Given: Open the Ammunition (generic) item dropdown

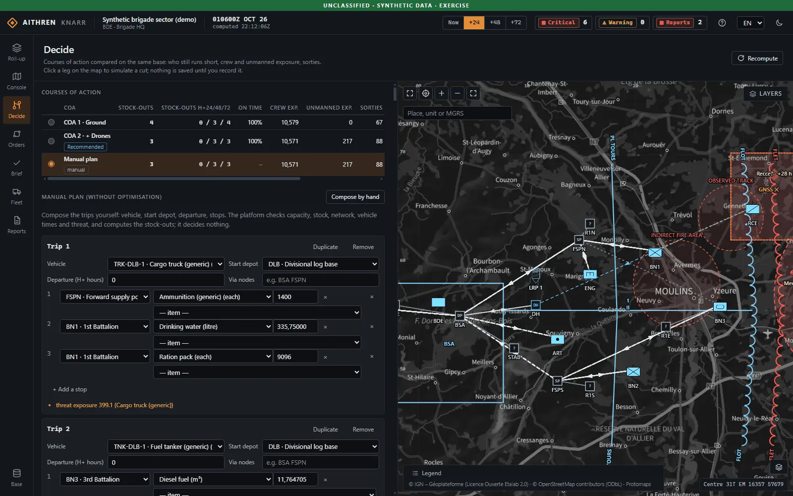Looking at the screenshot, I should (x=213, y=297).
